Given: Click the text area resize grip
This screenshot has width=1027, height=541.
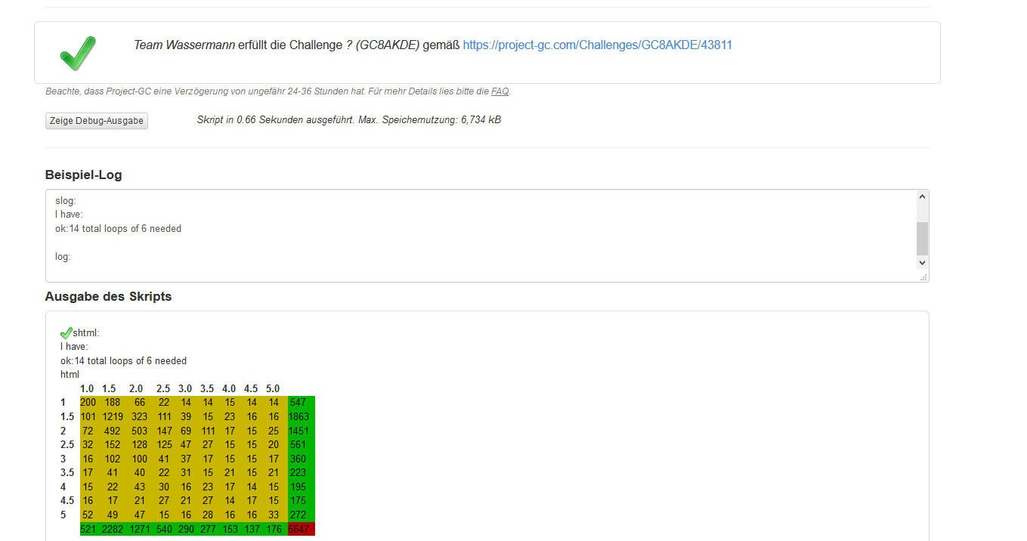Looking at the screenshot, I should (x=923, y=277).
